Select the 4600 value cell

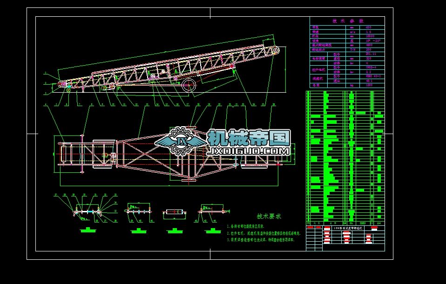[x=372, y=45]
